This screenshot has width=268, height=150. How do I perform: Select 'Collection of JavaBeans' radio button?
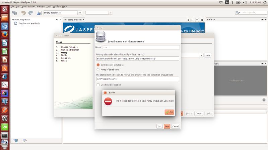coord(98,65)
